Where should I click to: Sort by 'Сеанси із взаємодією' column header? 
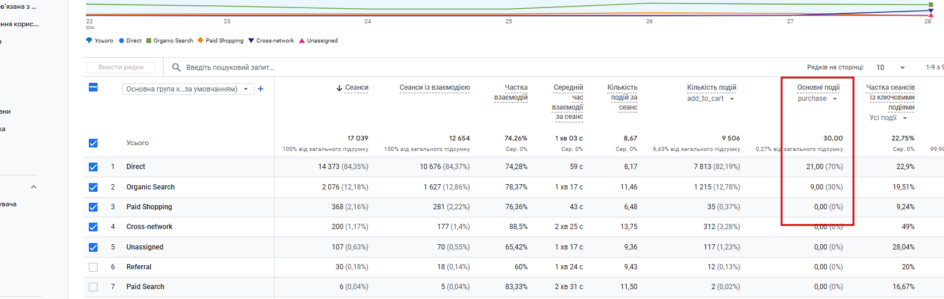point(434,87)
